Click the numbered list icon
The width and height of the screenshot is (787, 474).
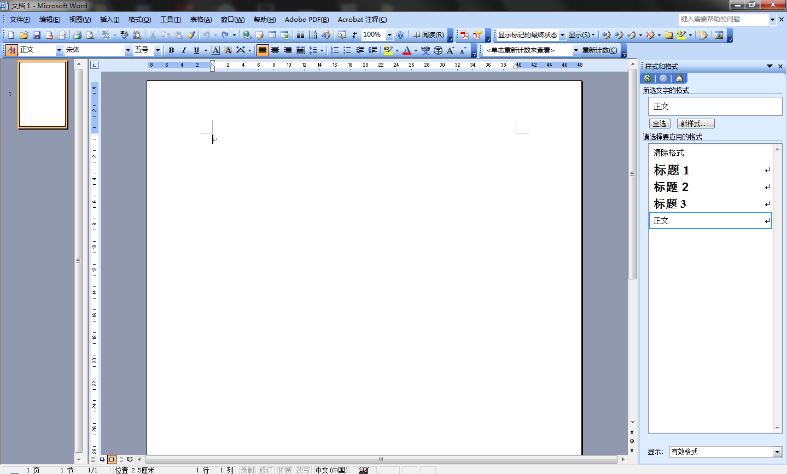tap(335, 50)
